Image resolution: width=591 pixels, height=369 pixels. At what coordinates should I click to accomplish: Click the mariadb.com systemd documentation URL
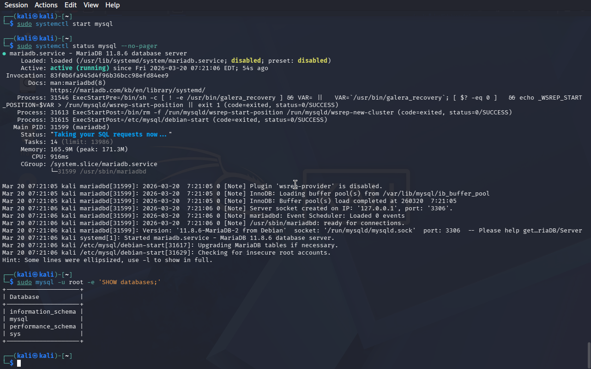click(127, 90)
